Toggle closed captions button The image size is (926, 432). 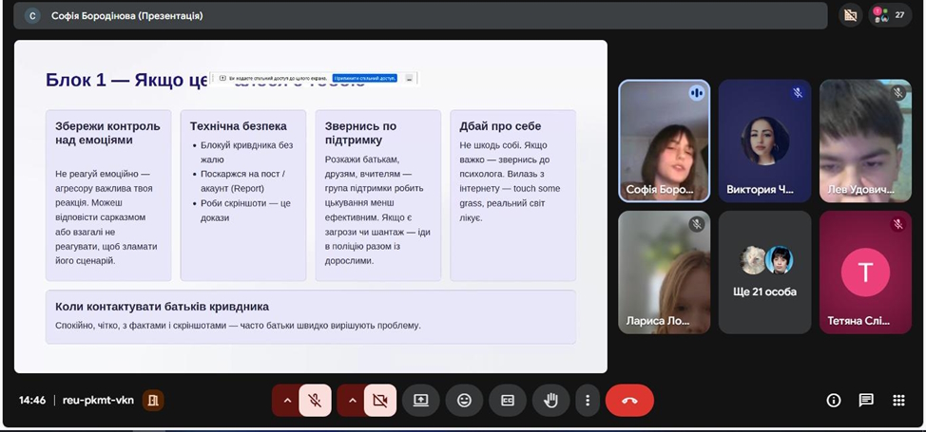pyautogui.click(x=508, y=401)
